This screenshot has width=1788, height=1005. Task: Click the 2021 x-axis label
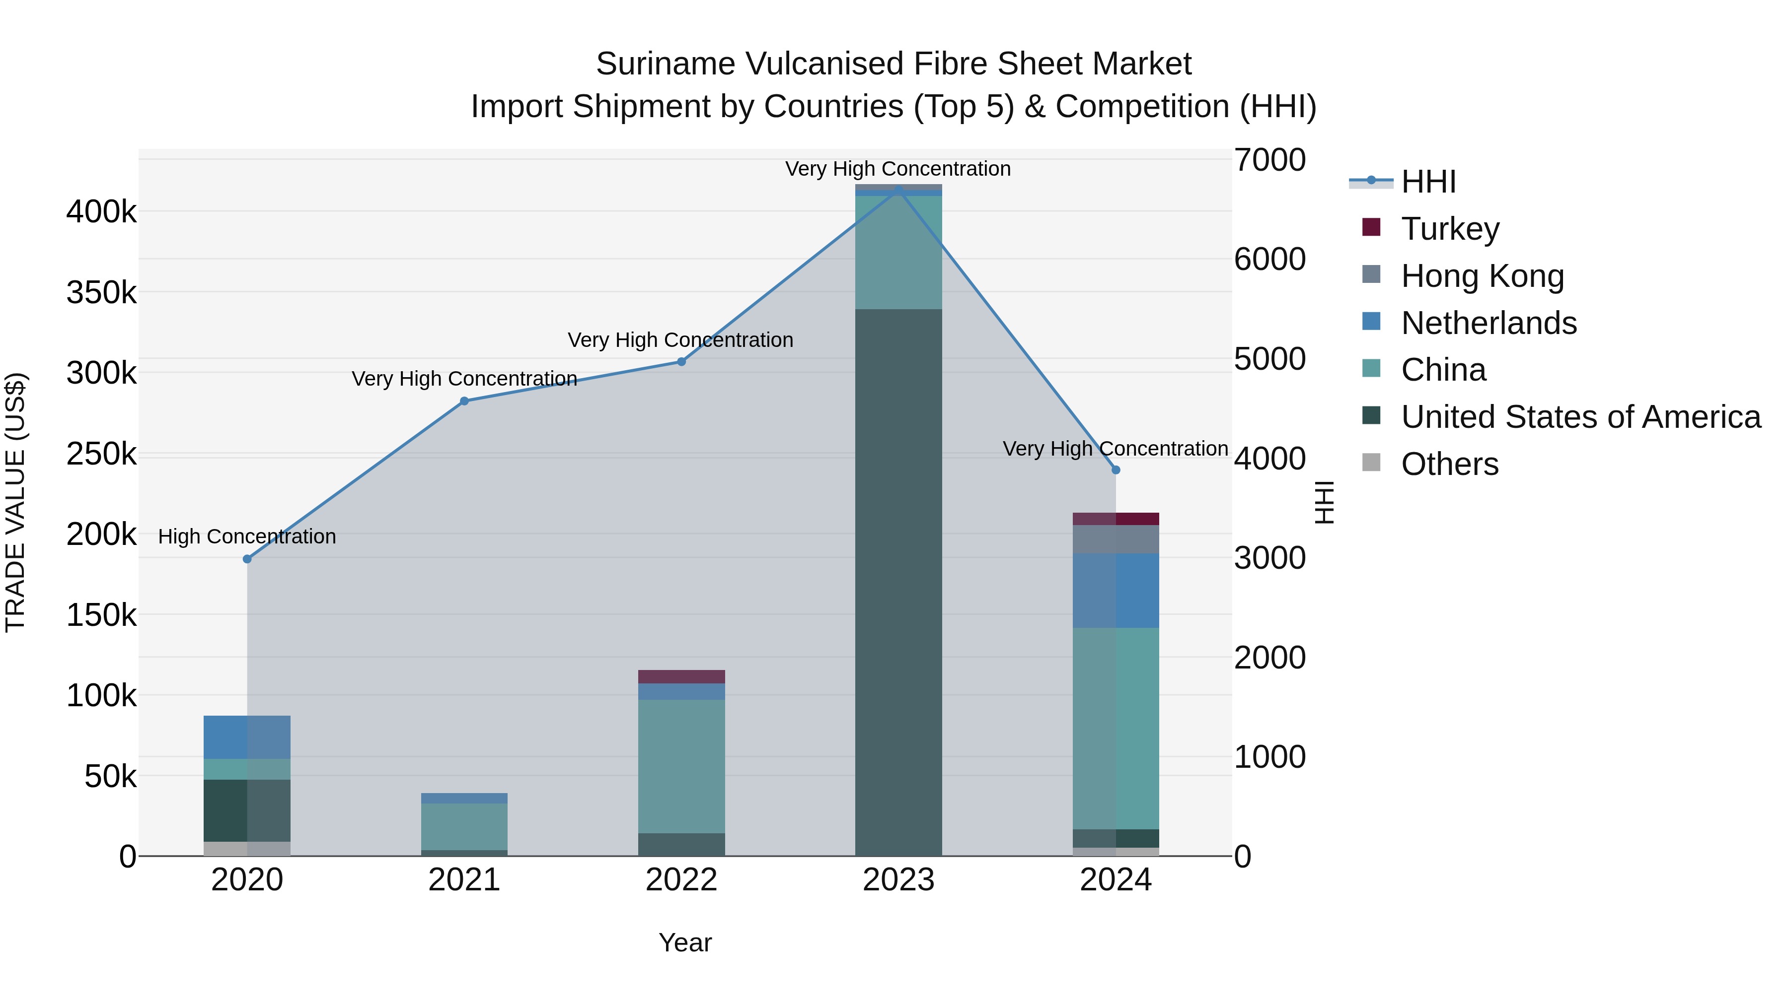point(464,880)
